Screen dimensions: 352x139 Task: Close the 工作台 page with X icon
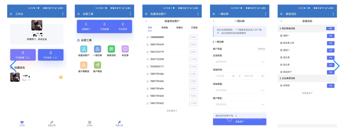pyautogui.click(x=11, y=14)
